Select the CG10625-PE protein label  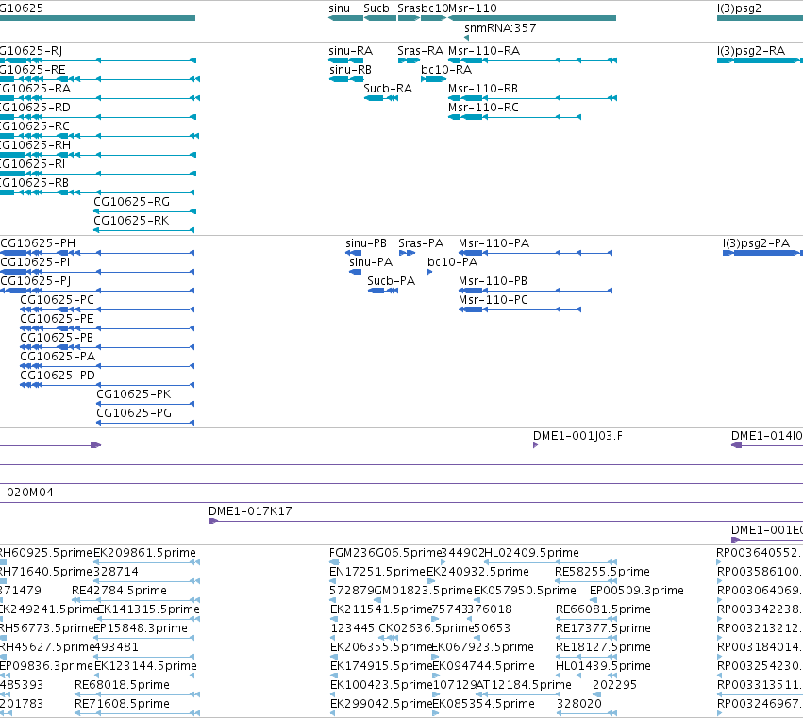(x=58, y=319)
